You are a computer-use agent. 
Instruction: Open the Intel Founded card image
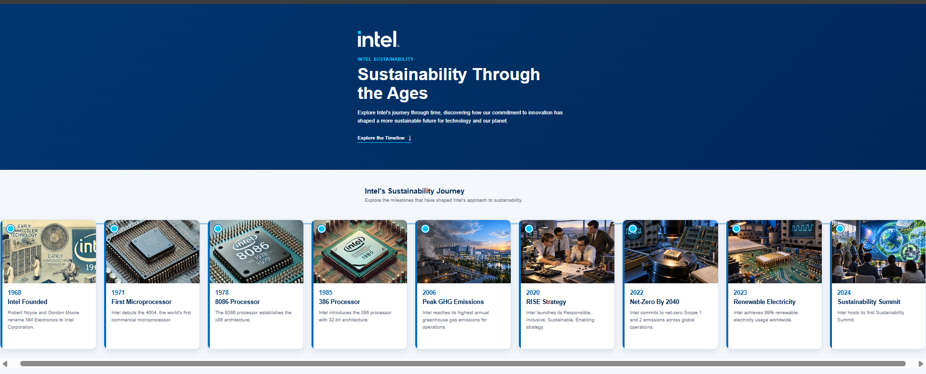pos(49,251)
